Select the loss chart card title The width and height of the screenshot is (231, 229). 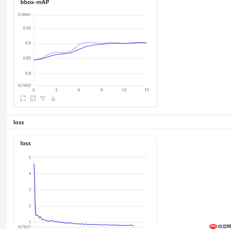click(x=25, y=143)
